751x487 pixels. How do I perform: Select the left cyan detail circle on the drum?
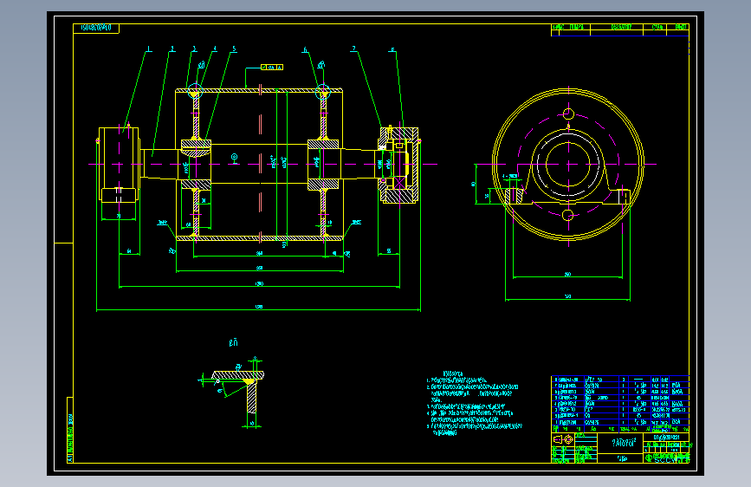[195, 91]
